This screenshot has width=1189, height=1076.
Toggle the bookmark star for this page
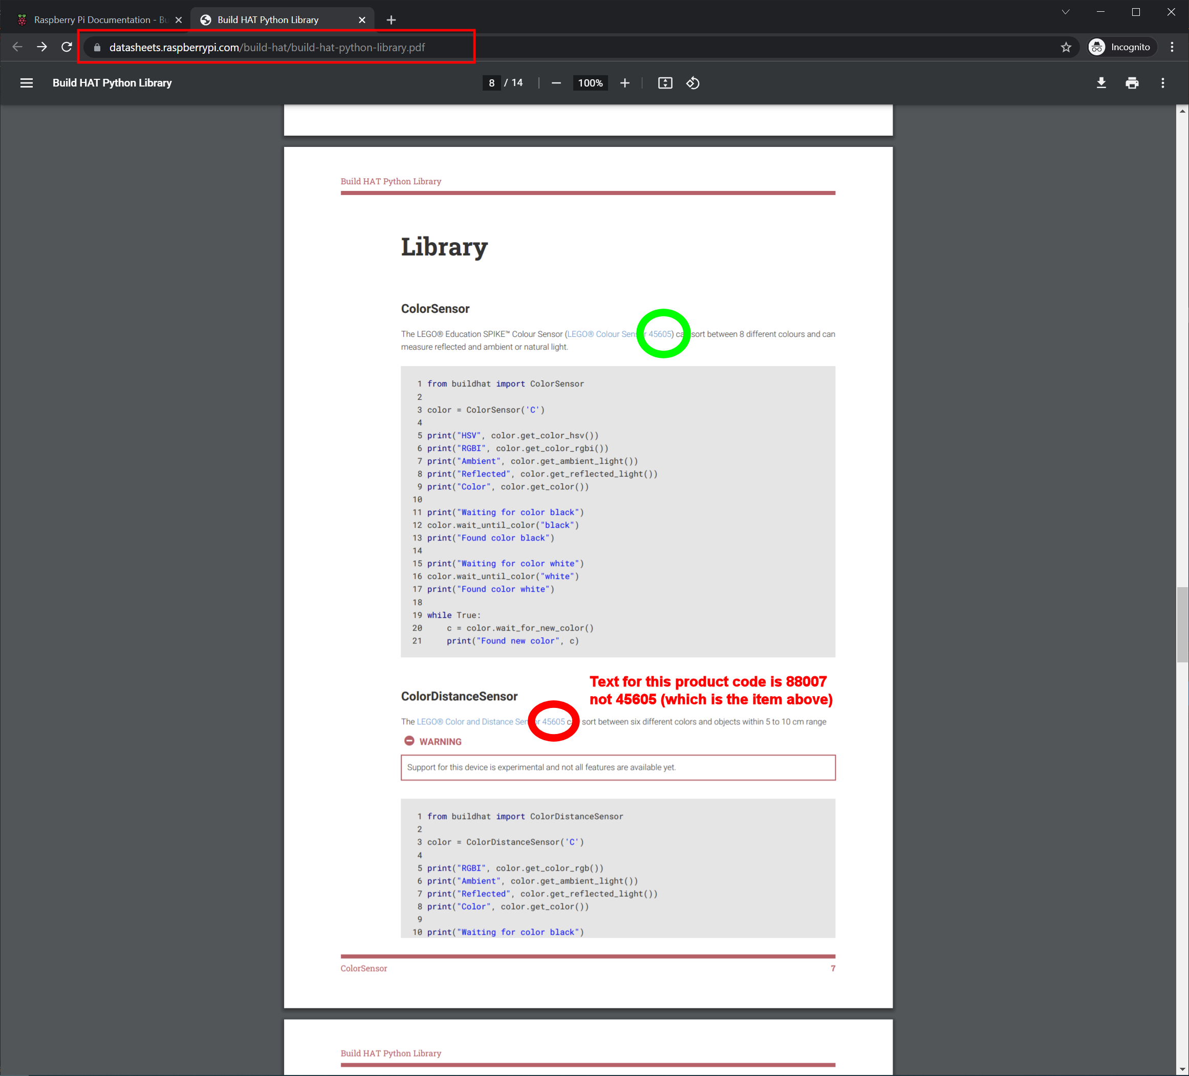tap(1066, 47)
